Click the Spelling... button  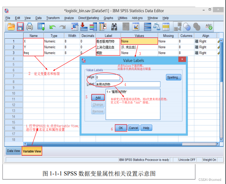tap(173, 77)
